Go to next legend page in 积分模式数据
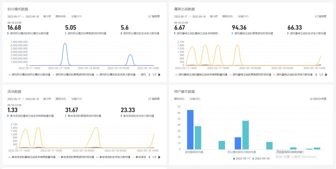Image resolution: width=336 pixels, height=169 pixels. (159, 74)
